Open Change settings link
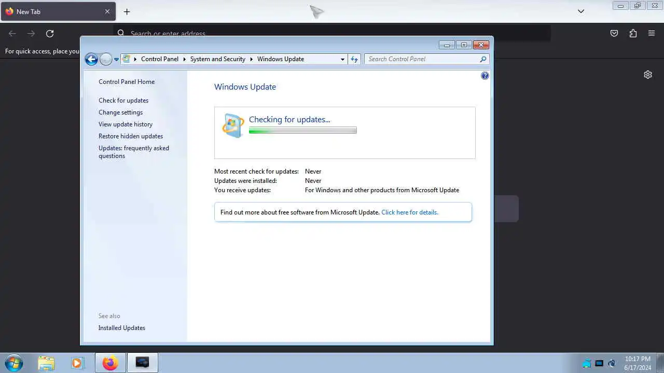Image resolution: width=664 pixels, height=373 pixels. (x=120, y=112)
